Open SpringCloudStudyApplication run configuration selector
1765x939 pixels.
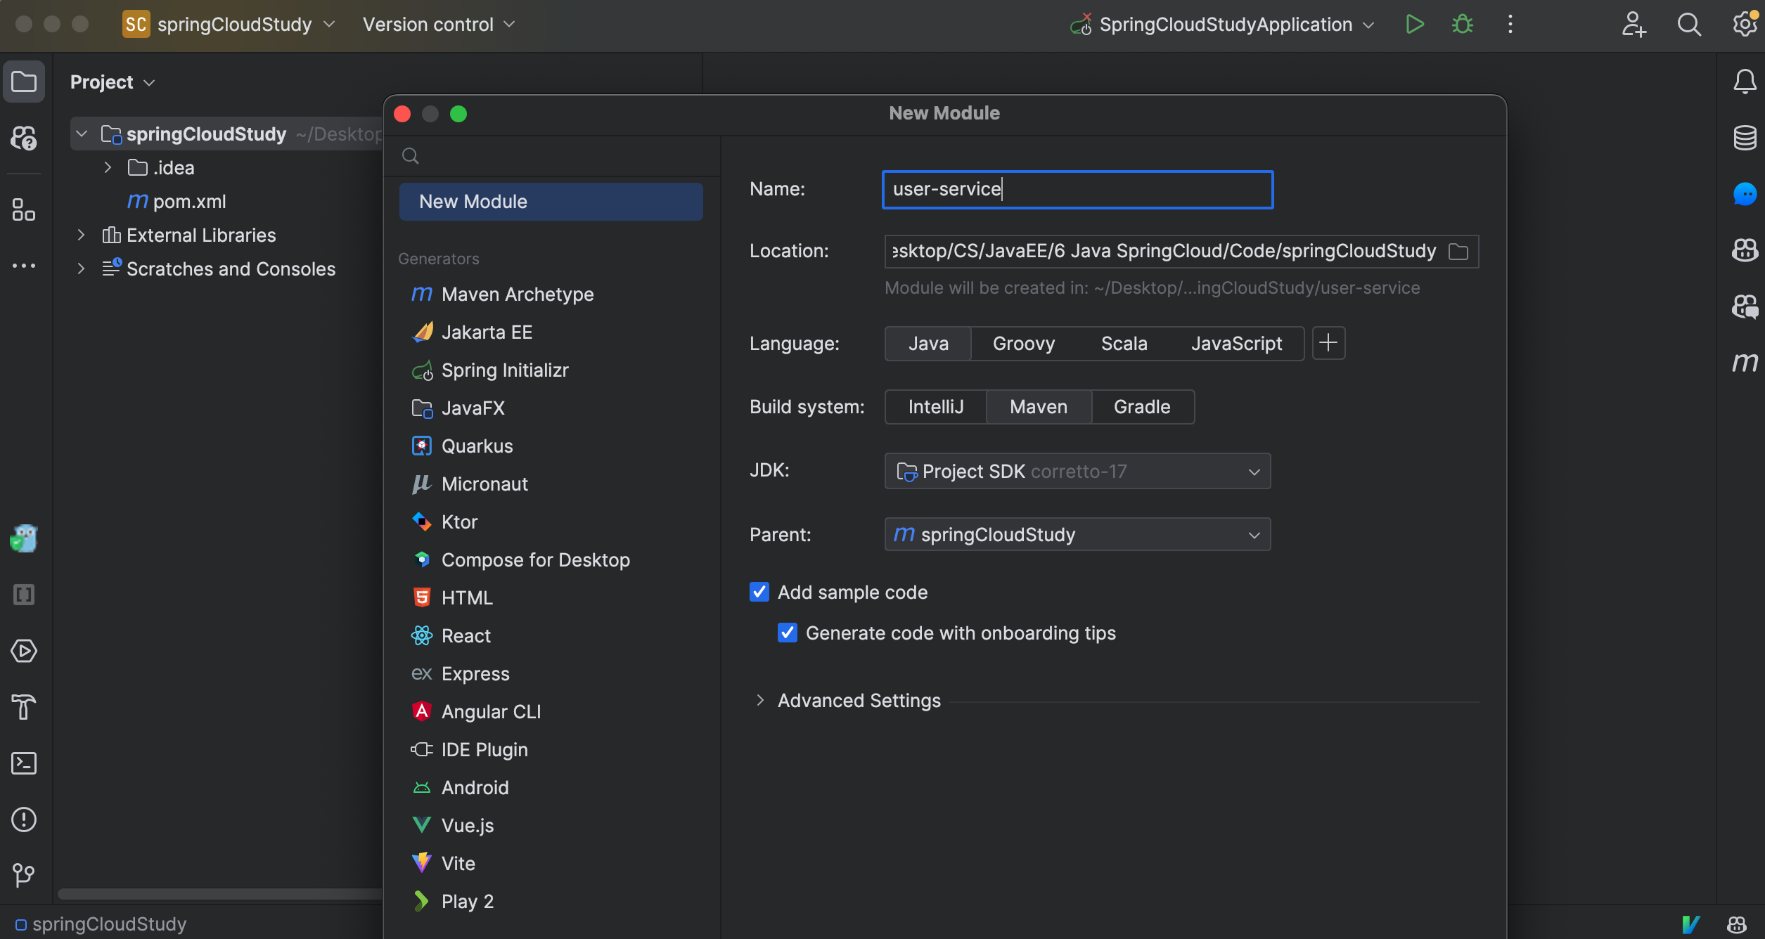tap(1222, 25)
